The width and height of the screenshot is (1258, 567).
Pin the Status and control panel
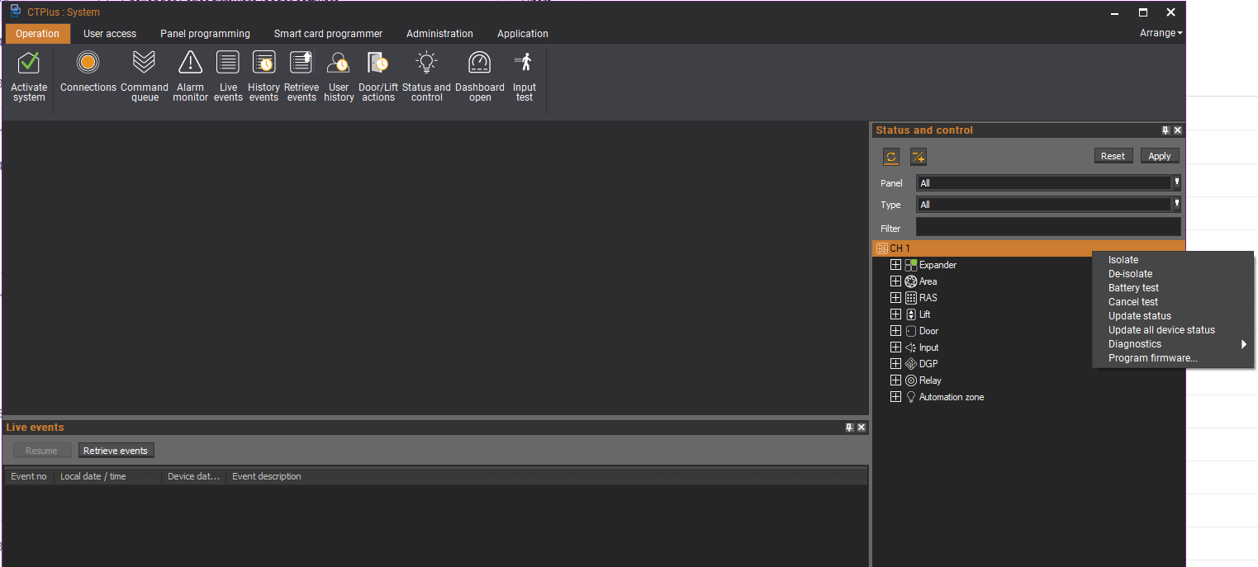(1165, 130)
